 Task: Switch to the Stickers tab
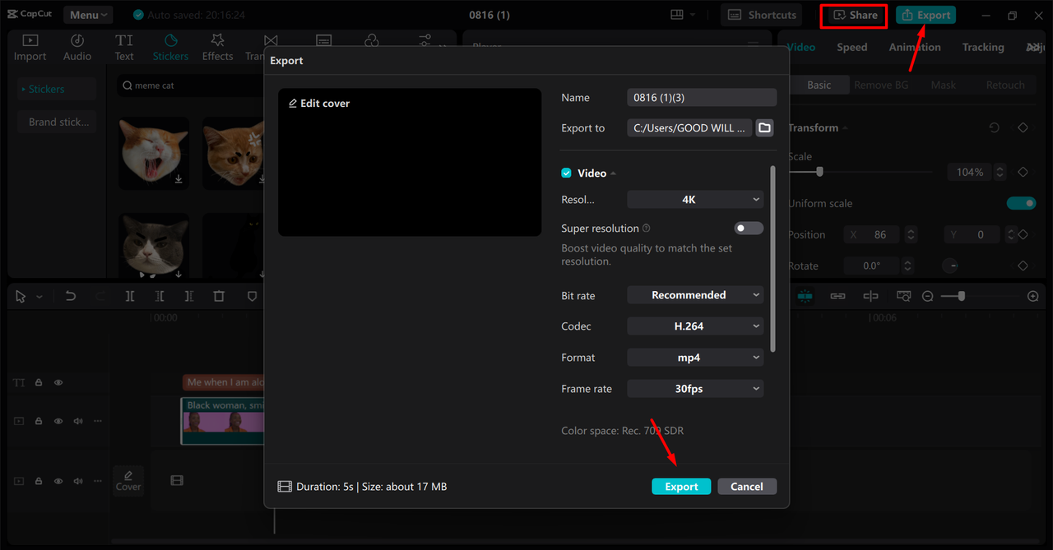[x=170, y=48]
